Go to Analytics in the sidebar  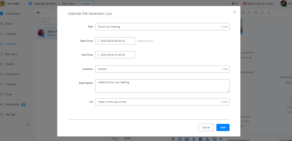point(11,34)
